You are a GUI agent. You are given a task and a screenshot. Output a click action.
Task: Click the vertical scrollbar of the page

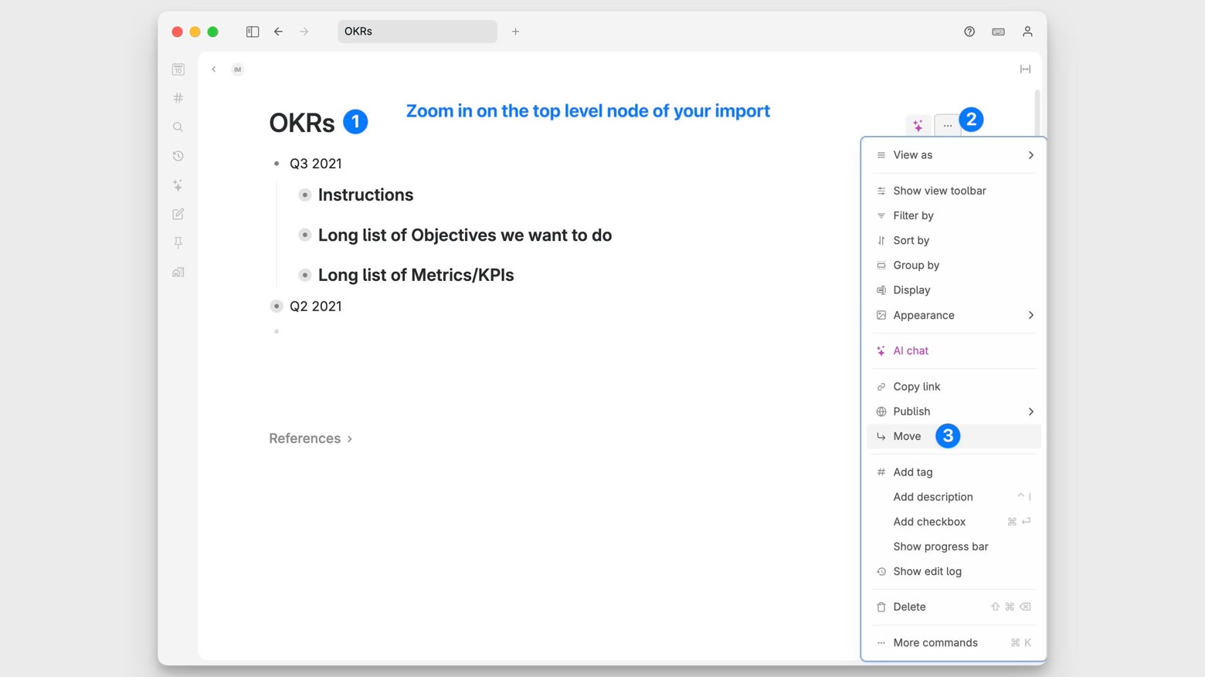1037,113
